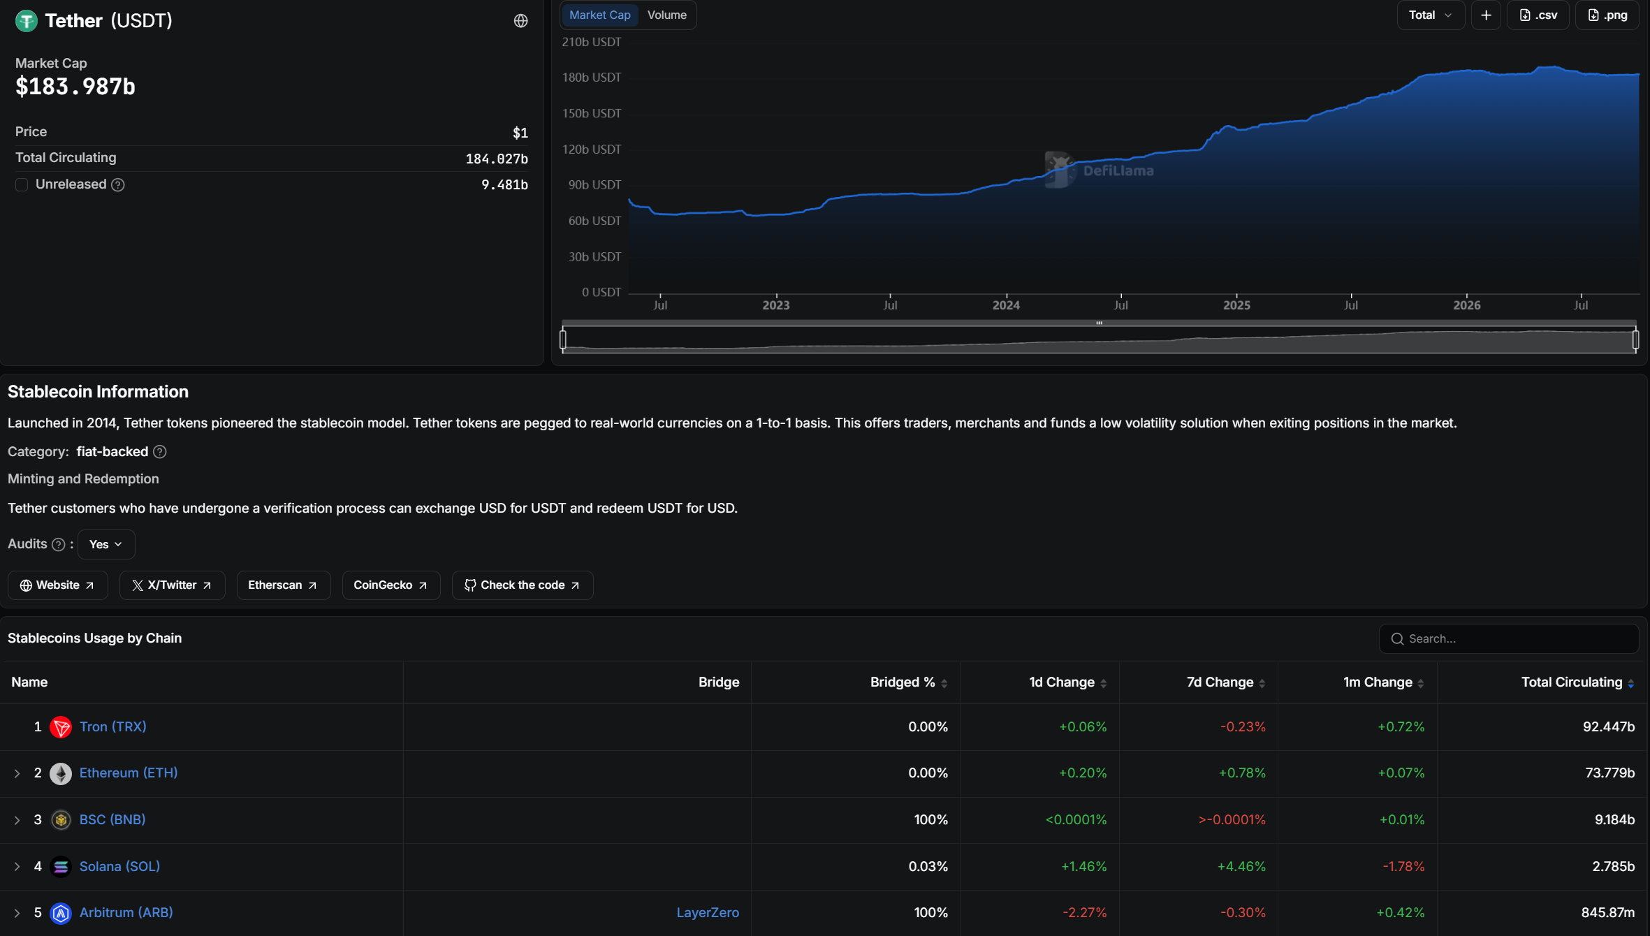
Task: Open the Tron (TRX) chain link
Action: click(113, 727)
